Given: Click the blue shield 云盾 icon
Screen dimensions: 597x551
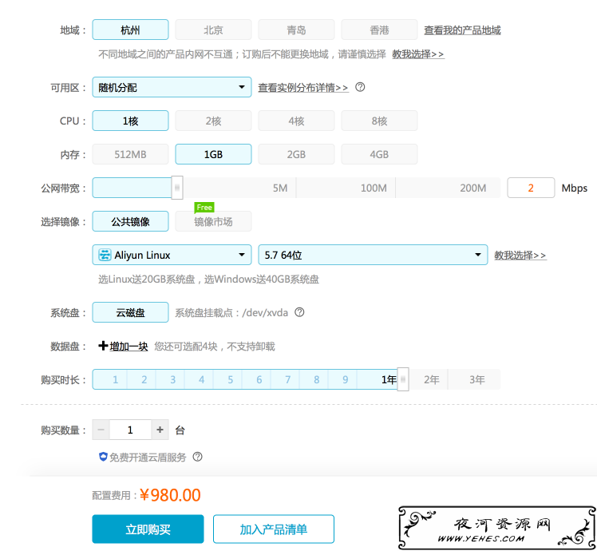Looking at the screenshot, I should pos(103,457).
